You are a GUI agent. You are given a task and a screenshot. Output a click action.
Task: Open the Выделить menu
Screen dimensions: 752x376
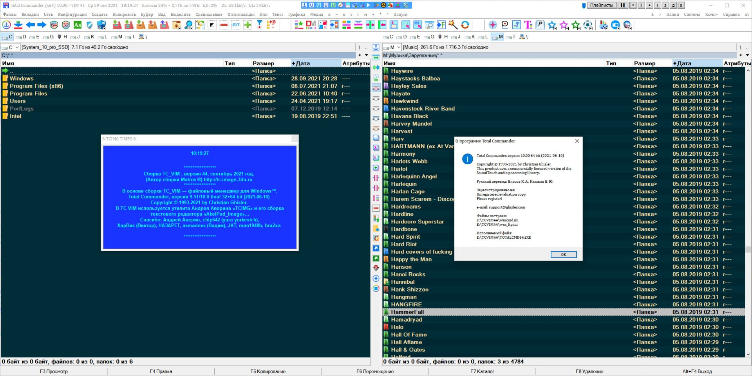coord(181,14)
